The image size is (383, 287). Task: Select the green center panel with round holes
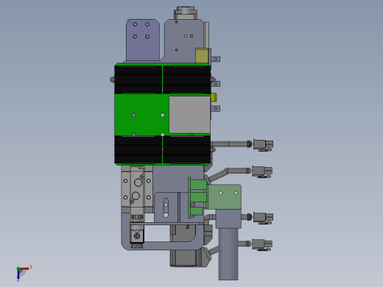142,115
